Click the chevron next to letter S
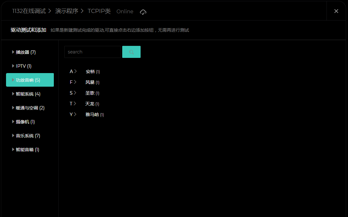348x217 pixels. click(x=75, y=93)
